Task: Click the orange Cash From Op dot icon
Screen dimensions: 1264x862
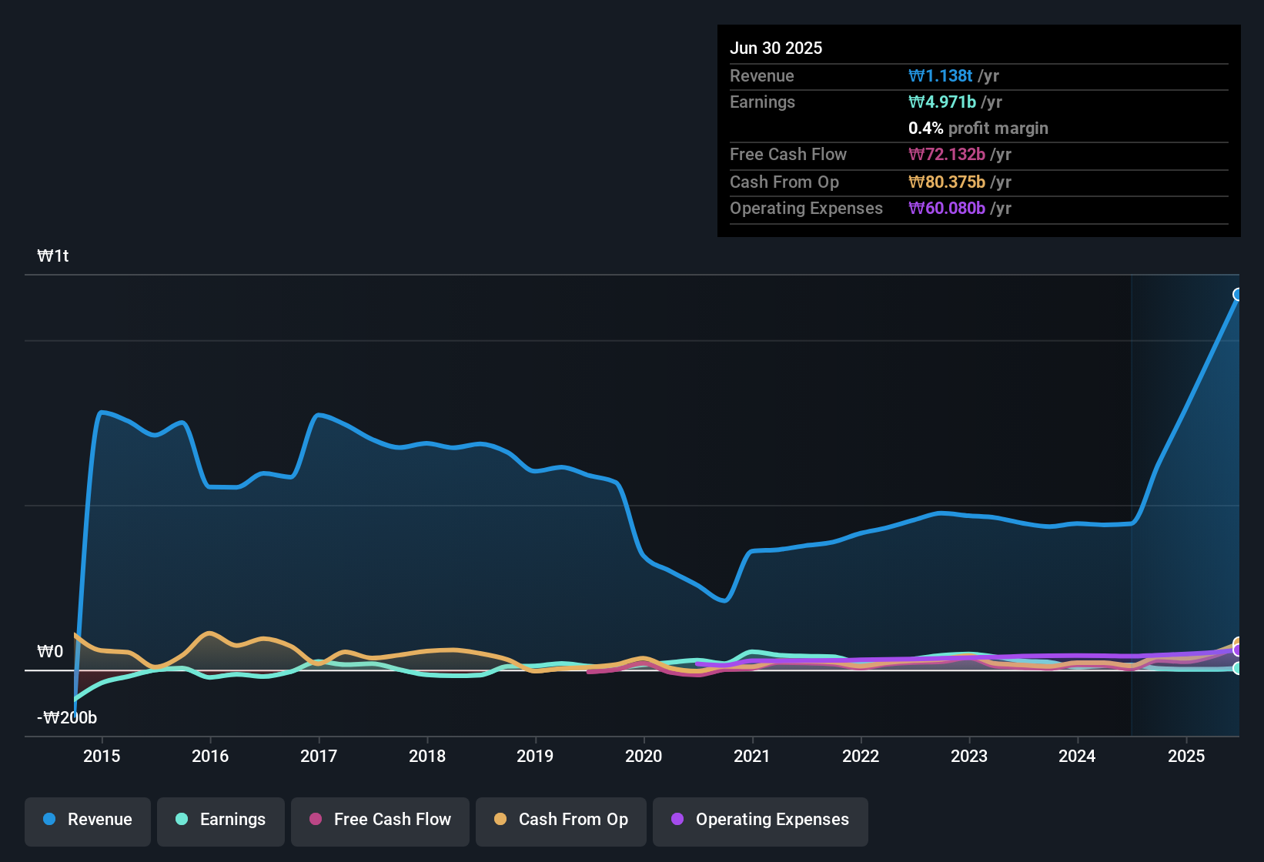Action: [x=500, y=820]
